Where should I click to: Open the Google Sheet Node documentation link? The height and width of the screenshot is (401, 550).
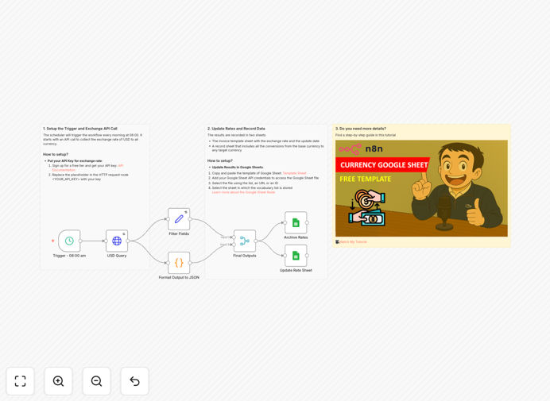(243, 192)
